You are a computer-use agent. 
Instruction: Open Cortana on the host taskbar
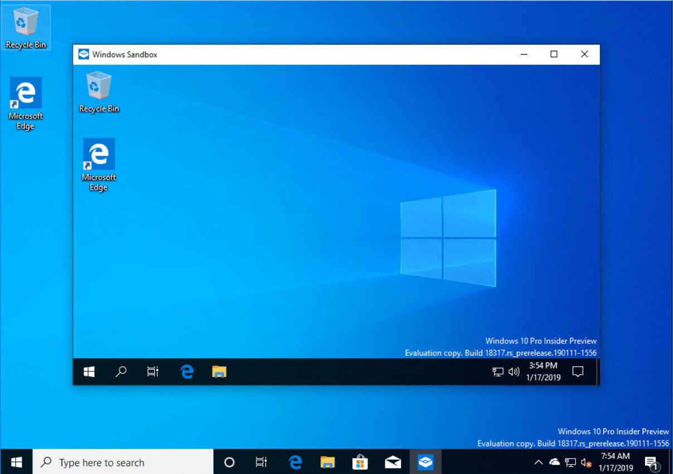[x=229, y=462]
